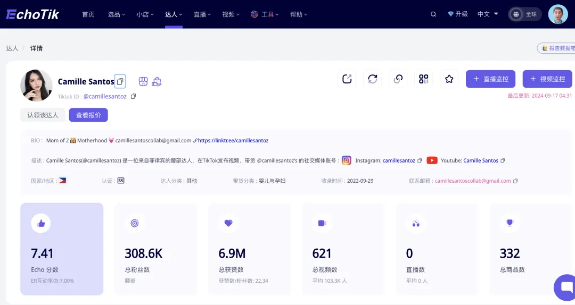Click the seller bag icon beside name
Screen dimensions: 575x305
(x=157, y=81)
